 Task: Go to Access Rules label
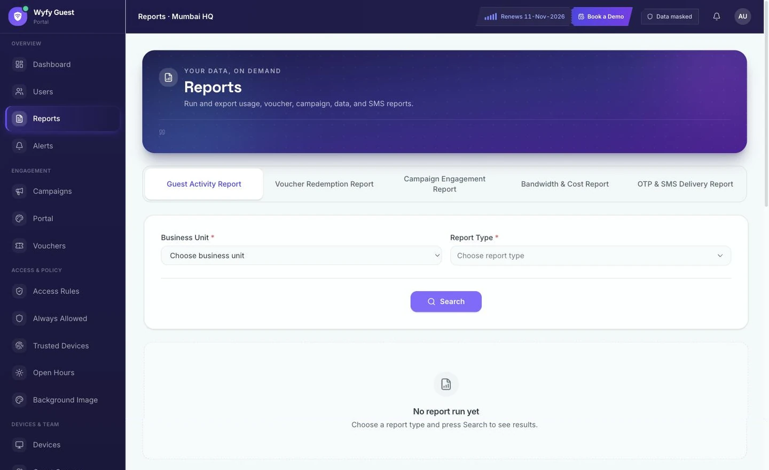click(56, 291)
